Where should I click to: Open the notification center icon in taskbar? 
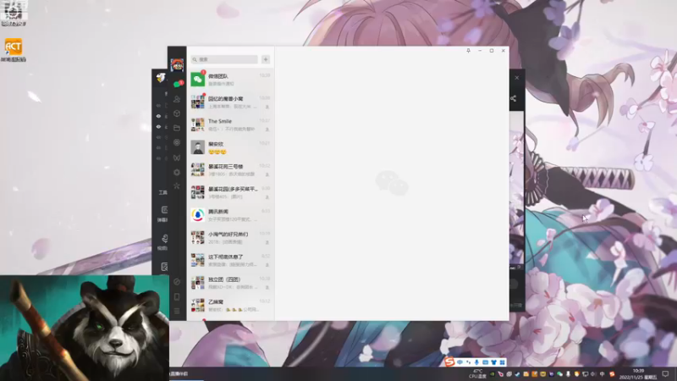[x=665, y=373]
